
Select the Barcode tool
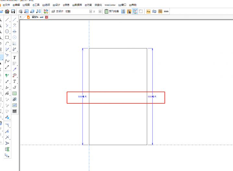tap(15, 111)
